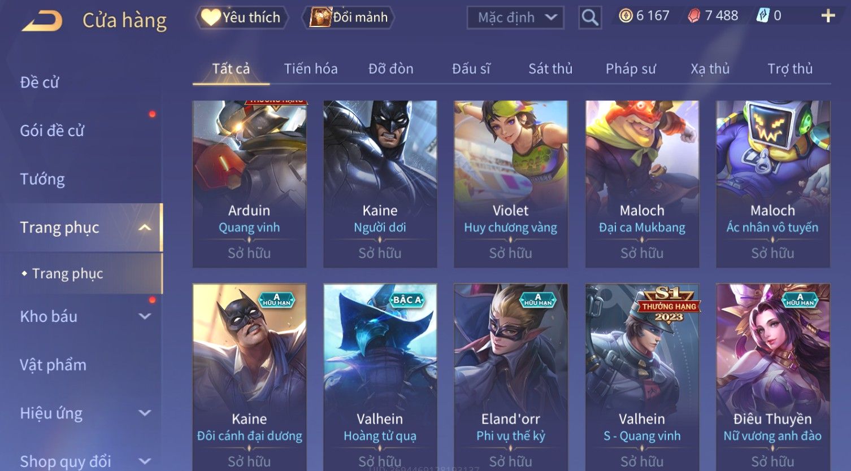
Task: Click the chest icon in Đổi mảnh
Action: click(x=320, y=18)
